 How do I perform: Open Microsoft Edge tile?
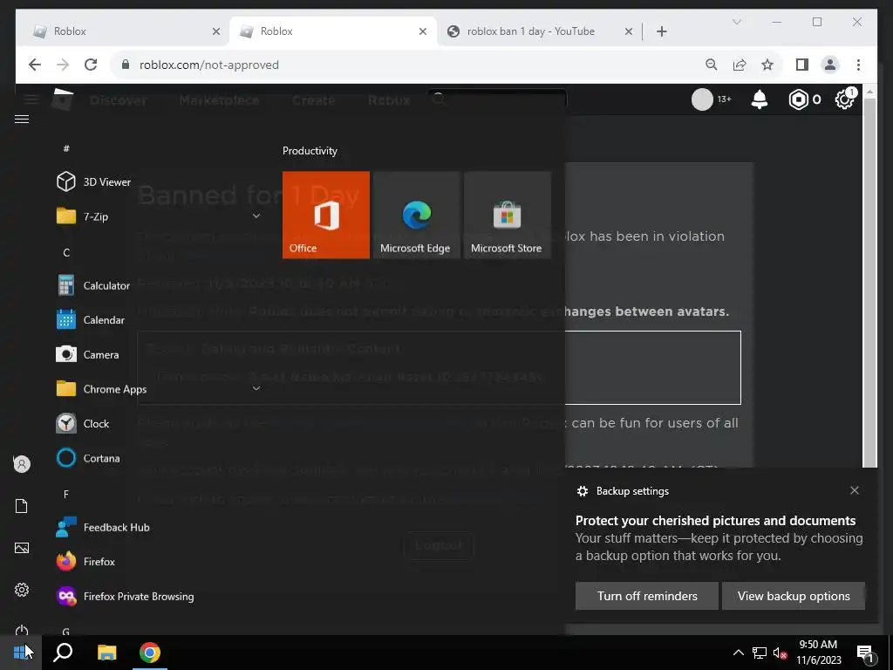(x=416, y=215)
